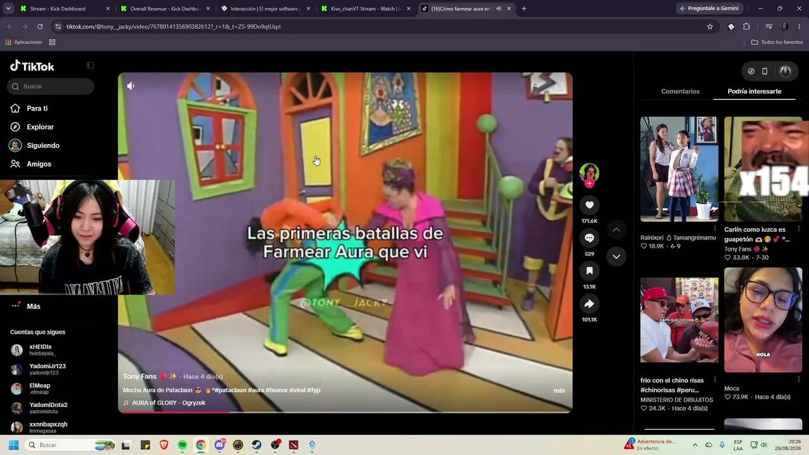This screenshot has width=809, height=455.
Task: Open the Moca HOLA suggested video thumbnail
Action: pos(763,320)
